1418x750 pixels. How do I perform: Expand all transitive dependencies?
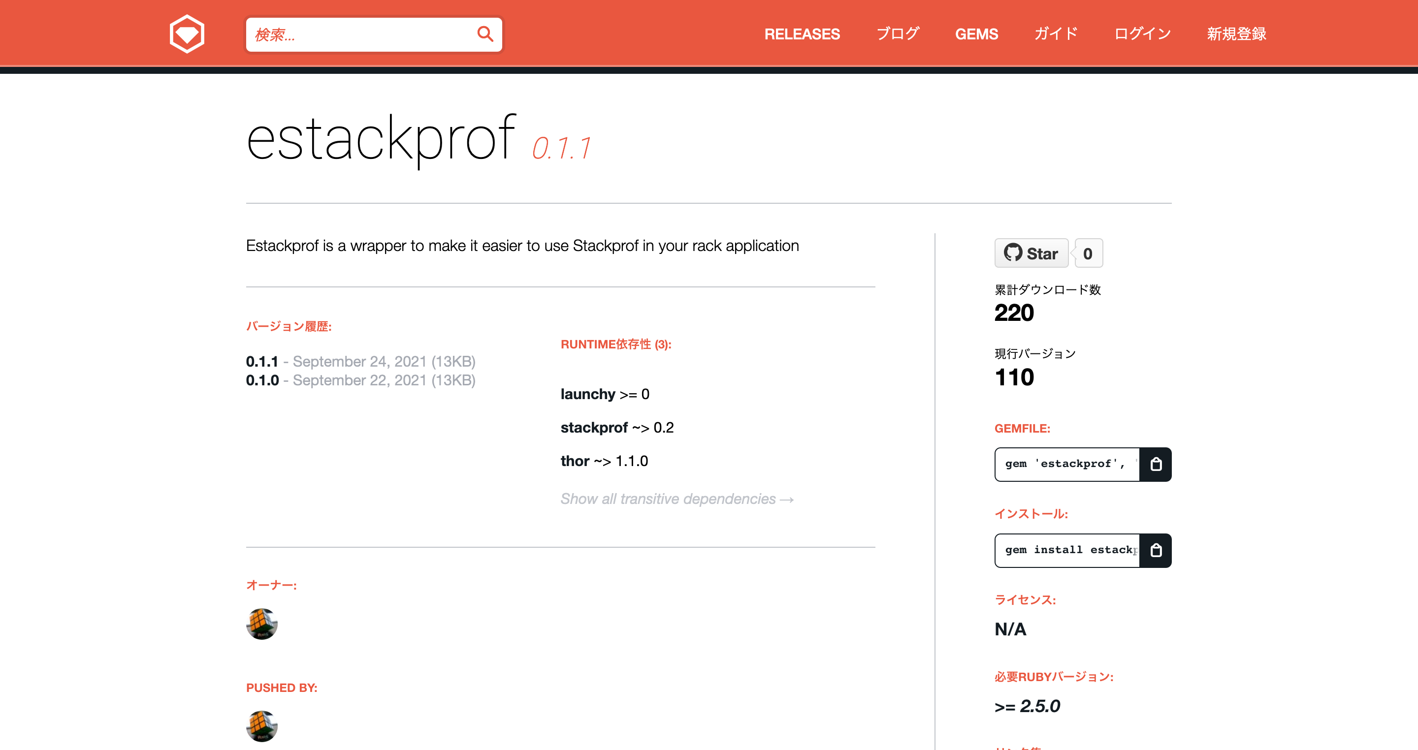click(x=676, y=499)
